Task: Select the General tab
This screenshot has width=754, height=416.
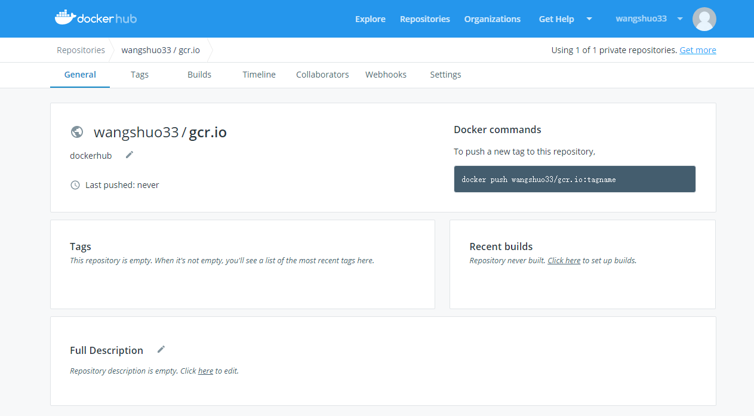Action: pyautogui.click(x=80, y=75)
